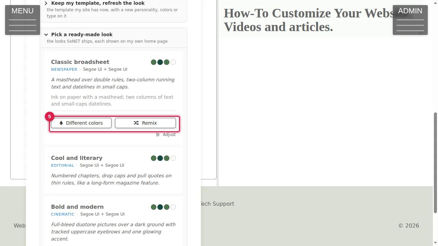Image resolution: width=438 pixels, height=246 pixels.
Task: Click the Remix button
Action: [x=145, y=123]
